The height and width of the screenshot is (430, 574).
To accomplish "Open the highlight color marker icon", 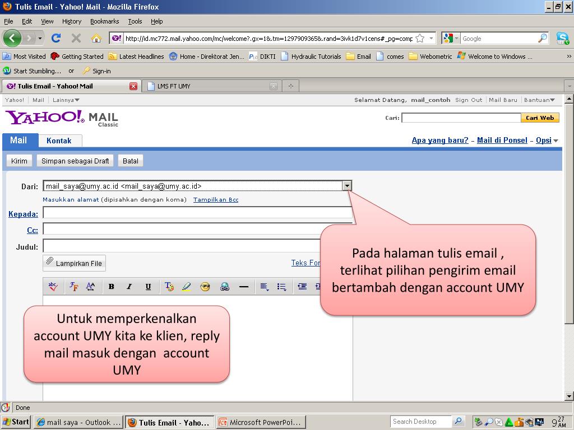I will coord(186,287).
